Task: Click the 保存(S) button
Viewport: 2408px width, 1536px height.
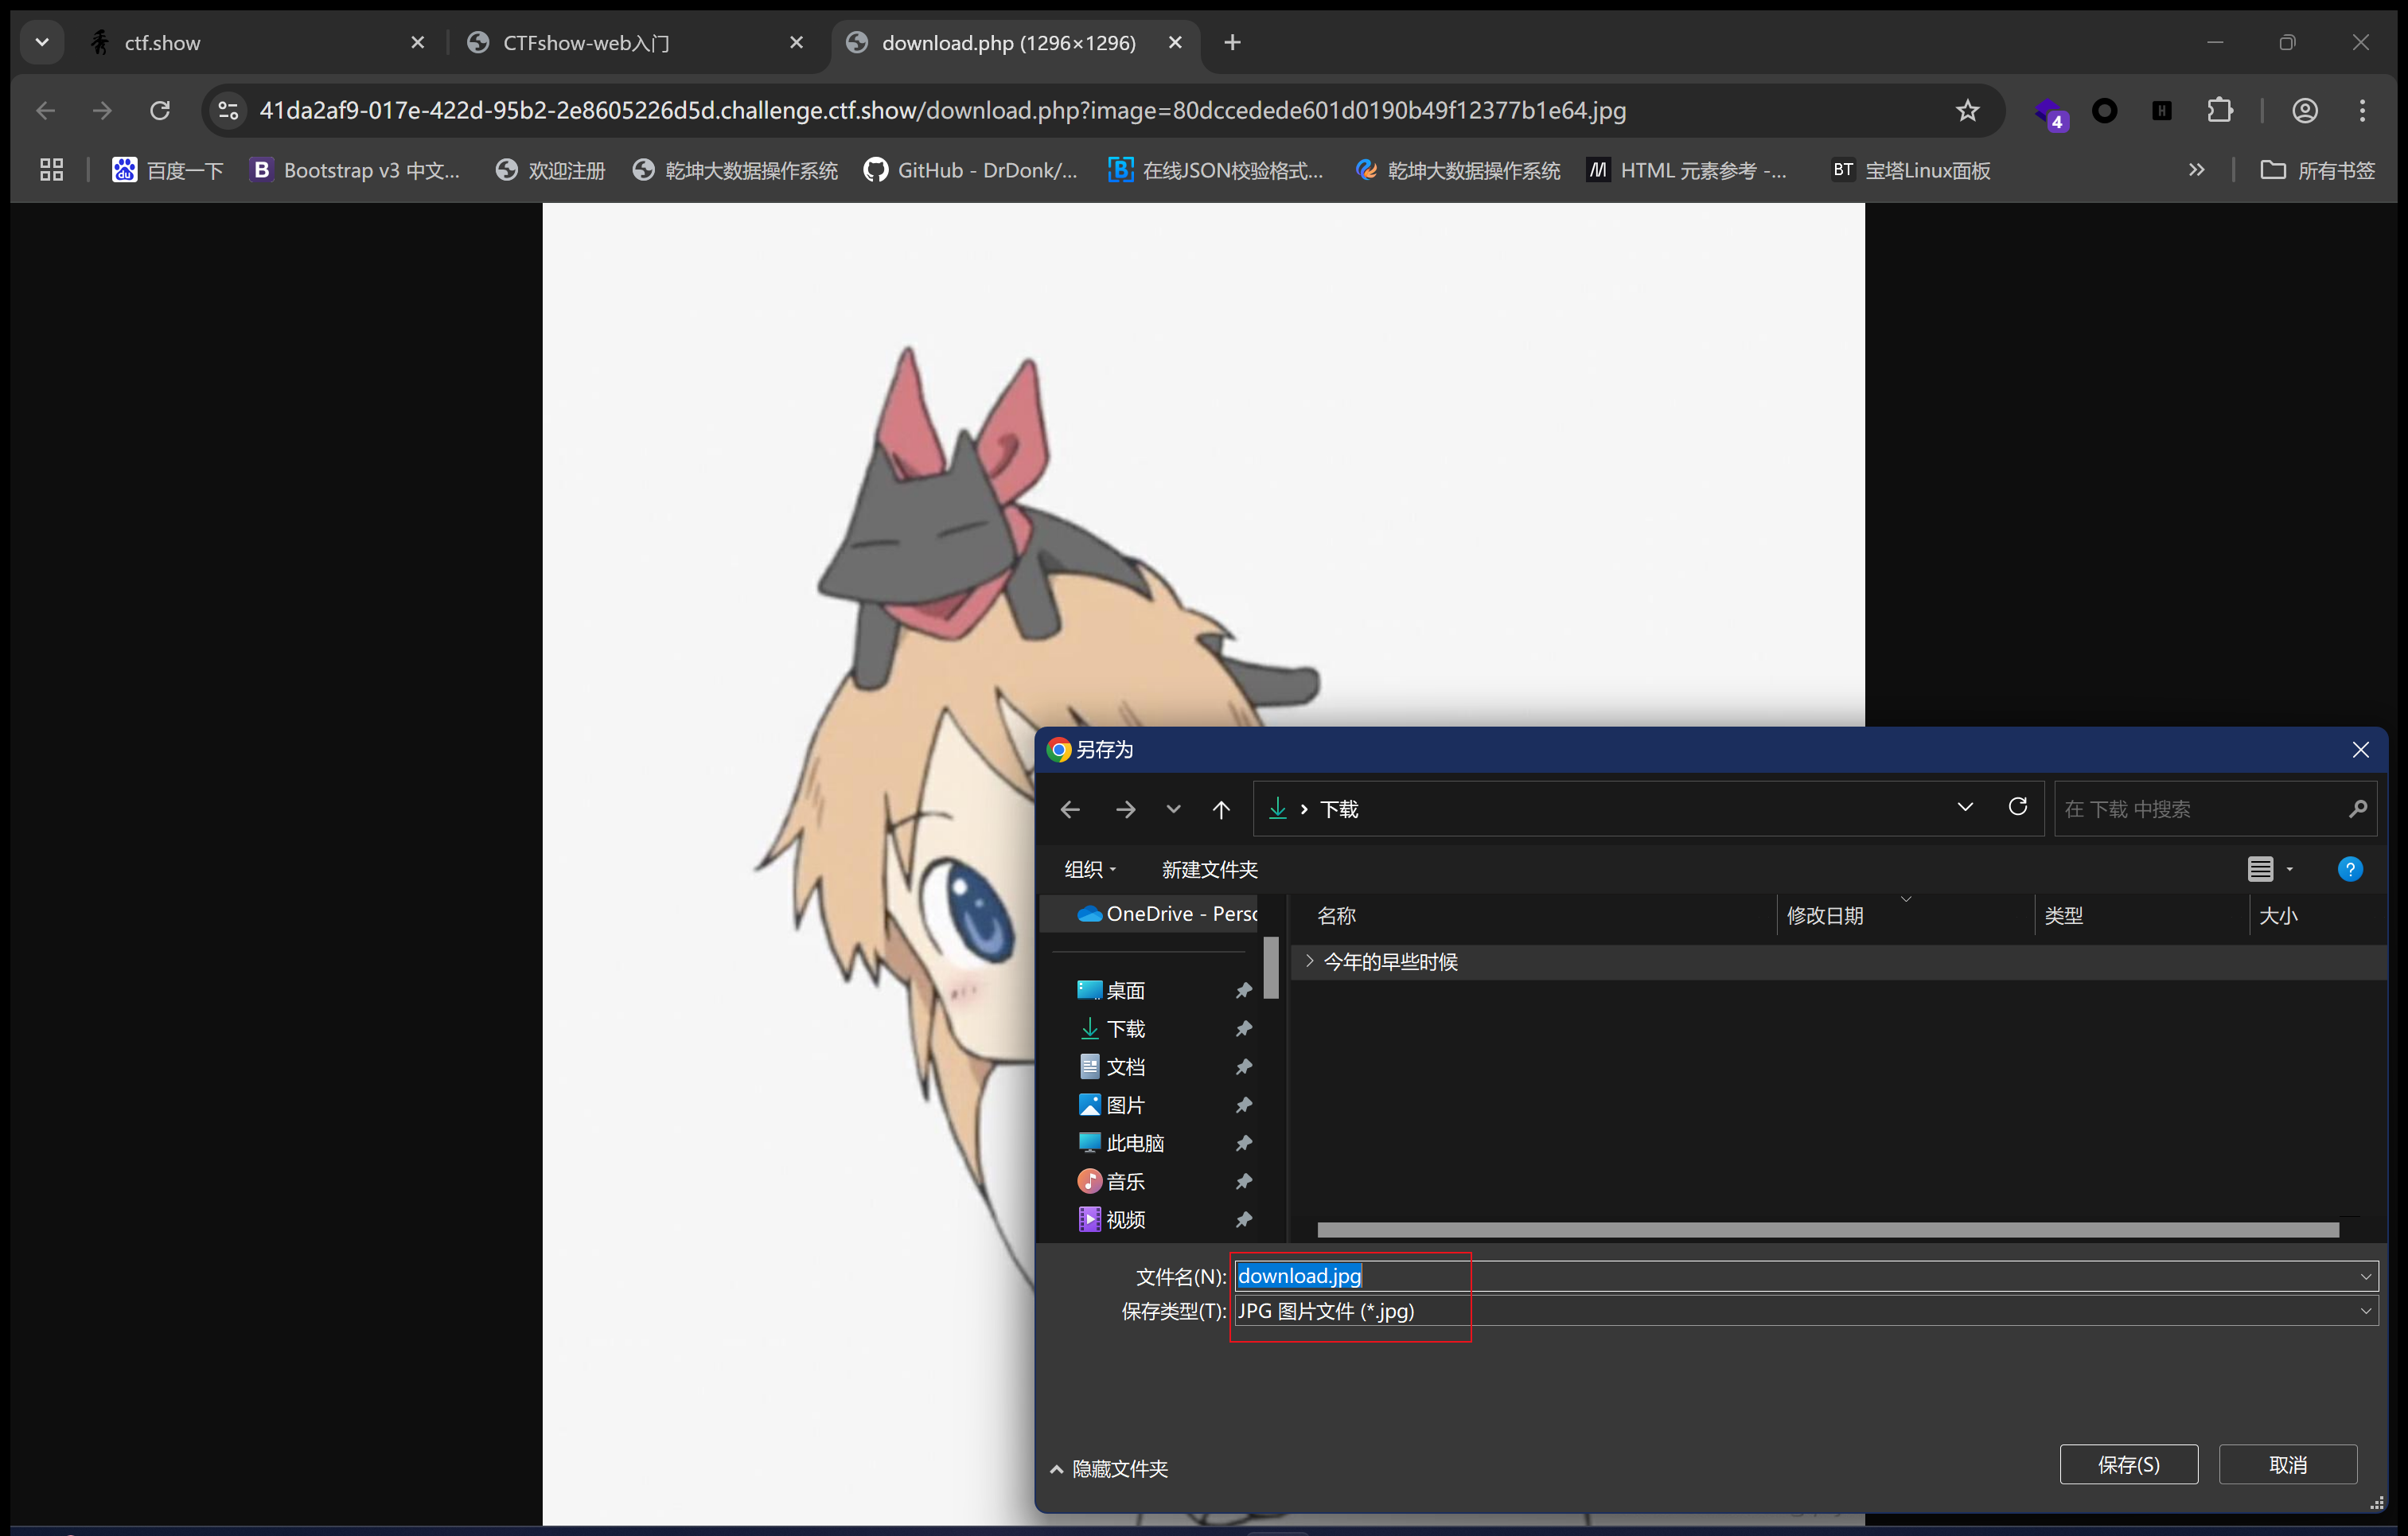Action: (x=2128, y=1464)
